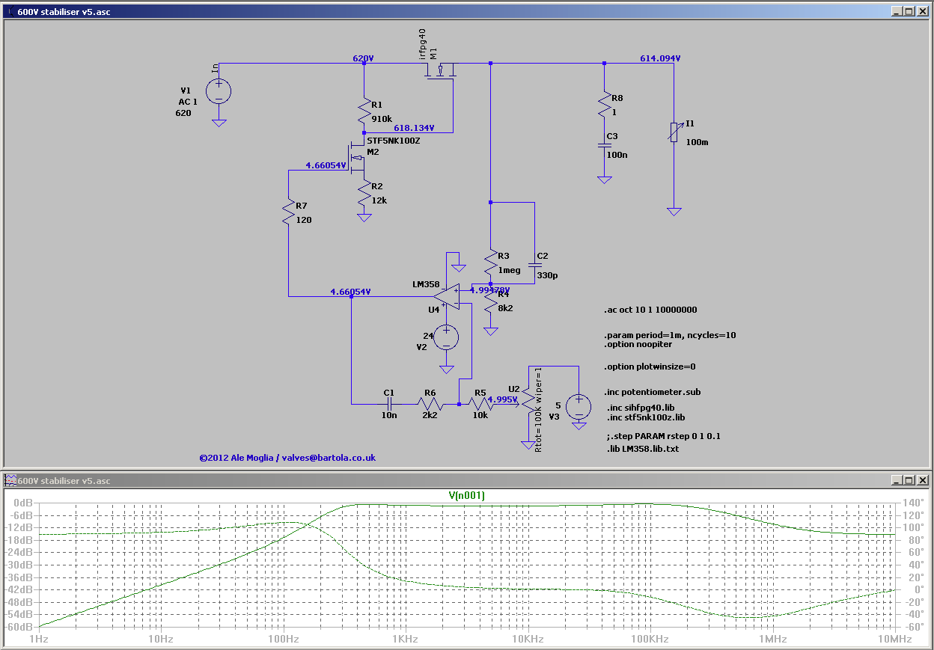
Task: Click the 4.995V wiper voltage label
Action: click(x=502, y=399)
